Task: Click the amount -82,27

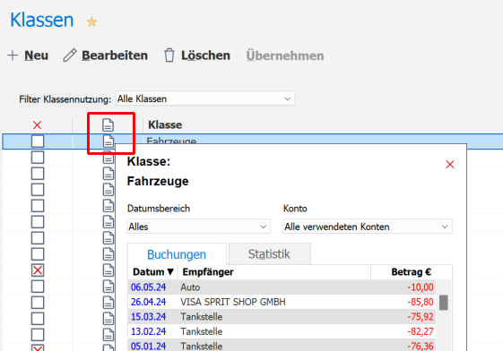Action: pyautogui.click(x=421, y=331)
